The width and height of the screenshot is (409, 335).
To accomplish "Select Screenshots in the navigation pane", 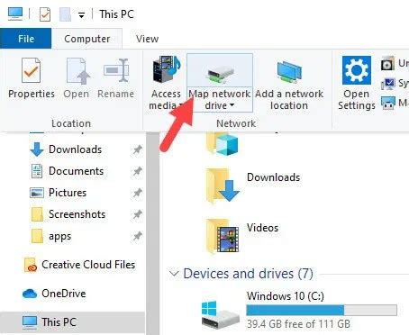I will point(77,214).
